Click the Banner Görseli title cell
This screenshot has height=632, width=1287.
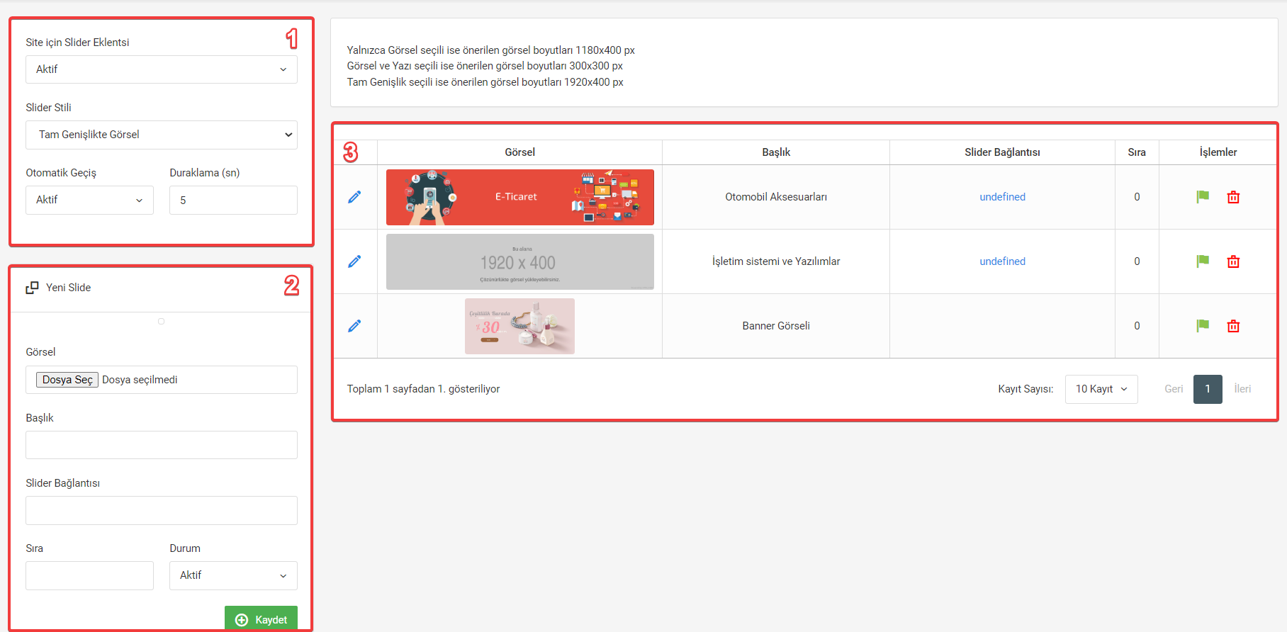pyautogui.click(x=776, y=326)
